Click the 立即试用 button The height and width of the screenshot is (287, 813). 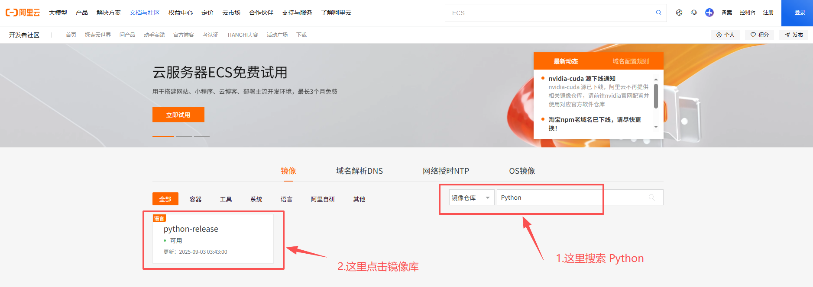click(178, 115)
